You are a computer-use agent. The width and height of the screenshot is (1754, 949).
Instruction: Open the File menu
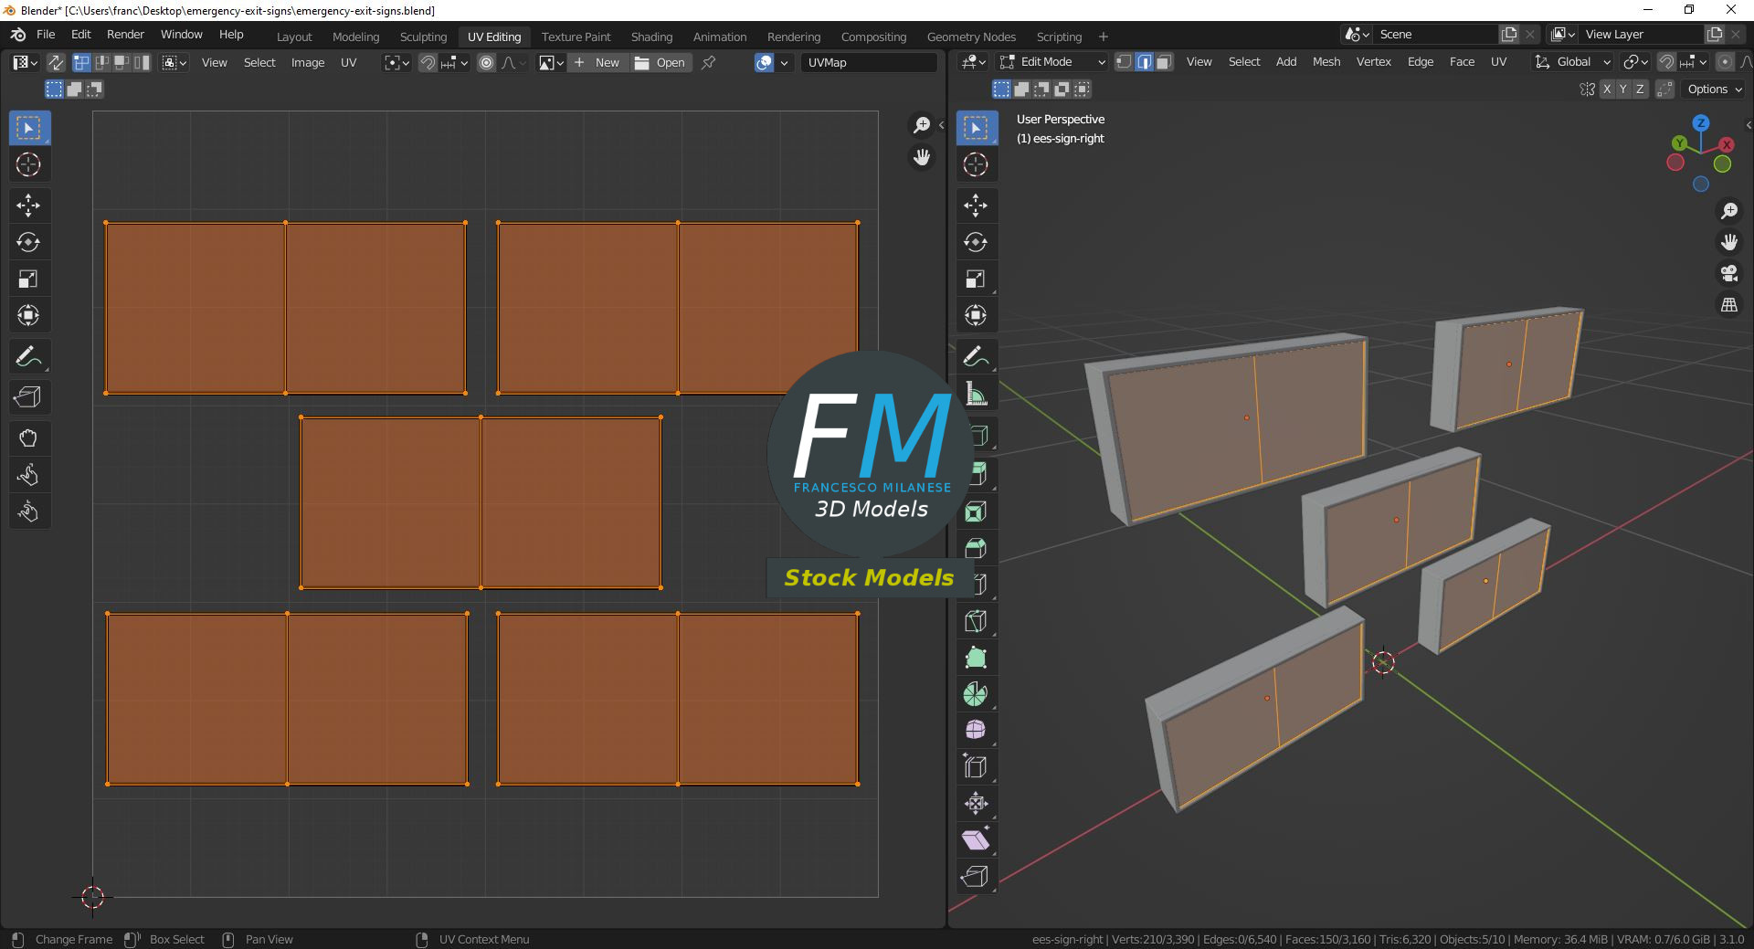coord(46,35)
